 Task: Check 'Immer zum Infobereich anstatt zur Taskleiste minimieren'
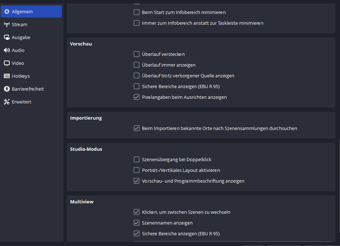[x=137, y=23]
